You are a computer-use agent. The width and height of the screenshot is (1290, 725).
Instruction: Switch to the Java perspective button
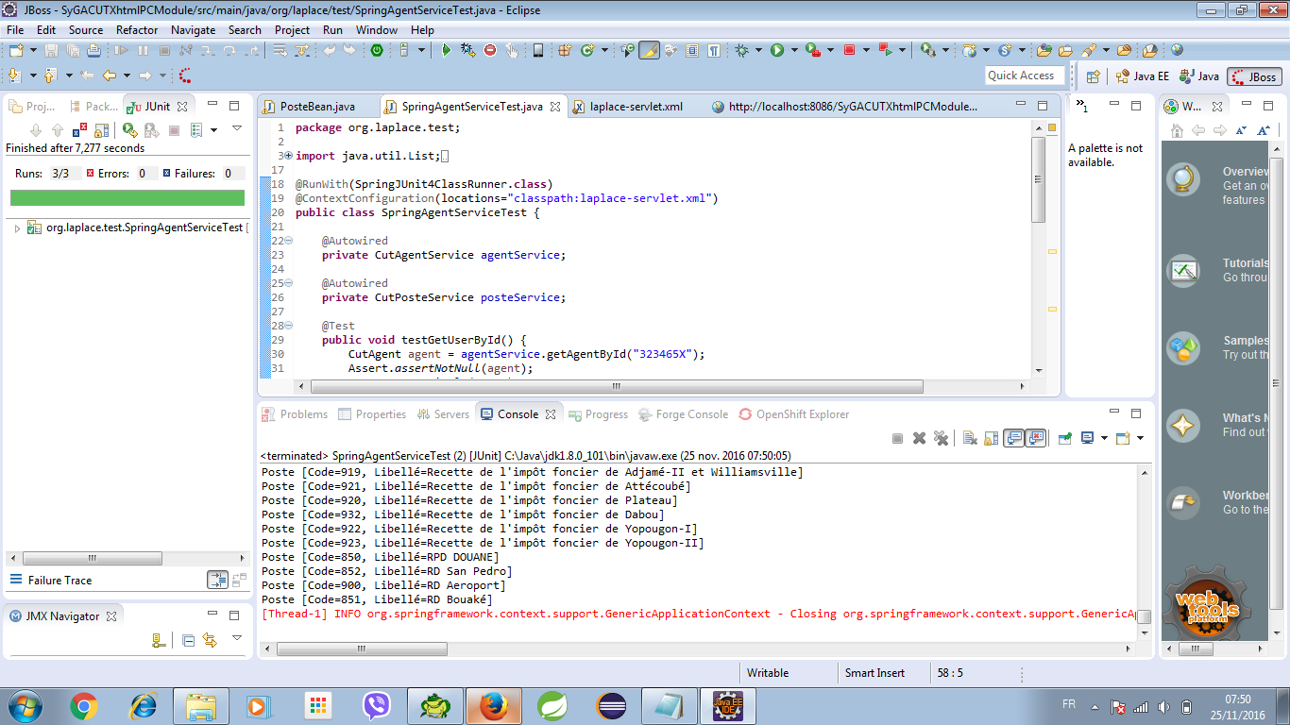[1199, 76]
